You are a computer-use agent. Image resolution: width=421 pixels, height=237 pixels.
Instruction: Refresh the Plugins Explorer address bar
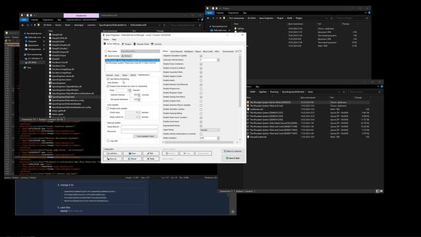point(332,18)
